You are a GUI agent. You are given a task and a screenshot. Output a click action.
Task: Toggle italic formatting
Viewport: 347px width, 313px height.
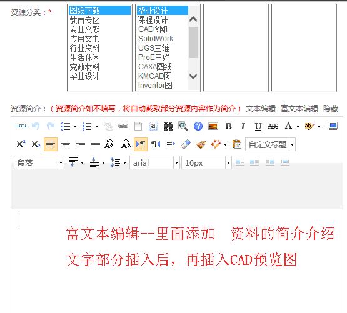click(243, 126)
